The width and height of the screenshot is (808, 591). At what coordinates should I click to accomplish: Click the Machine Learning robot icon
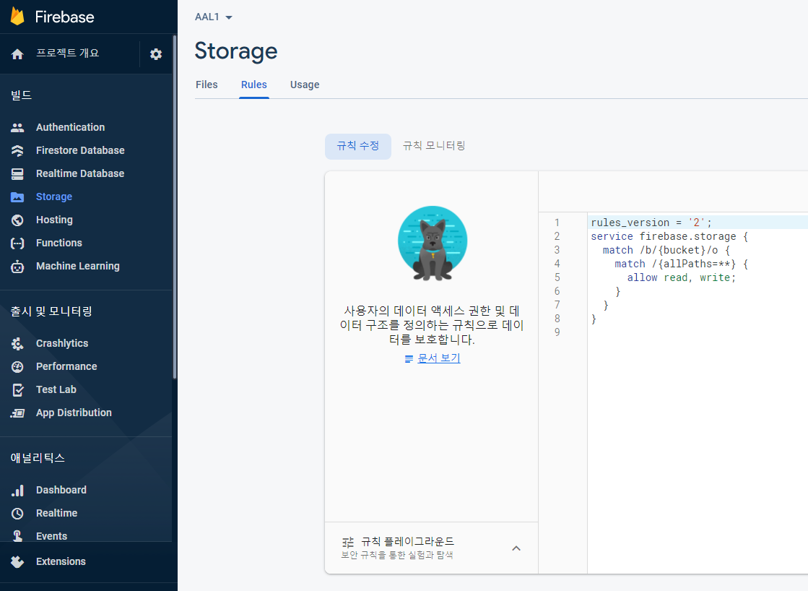pos(17,267)
